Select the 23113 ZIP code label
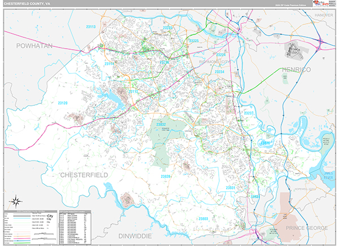339x246 pixels. (x=91, y=27)
